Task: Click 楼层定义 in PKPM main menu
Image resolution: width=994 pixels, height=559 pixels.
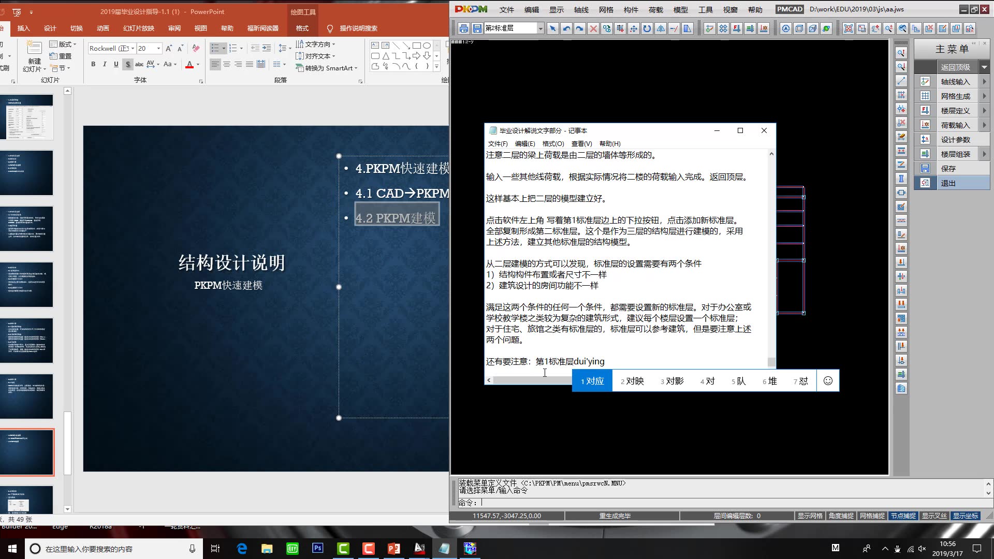Action: (x=955, y=111)
